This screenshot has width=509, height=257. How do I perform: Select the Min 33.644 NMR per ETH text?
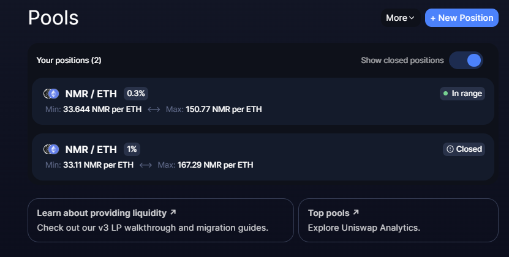[94, 110]
